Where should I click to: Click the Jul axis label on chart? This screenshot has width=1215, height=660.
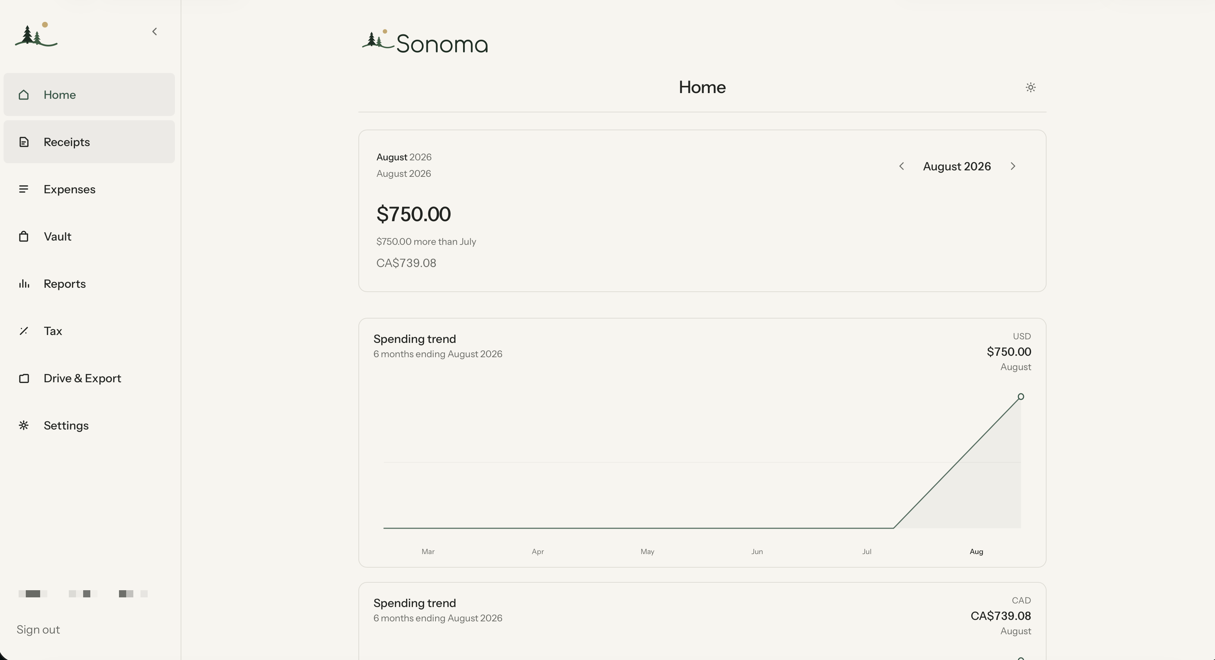tap(866, 552)
